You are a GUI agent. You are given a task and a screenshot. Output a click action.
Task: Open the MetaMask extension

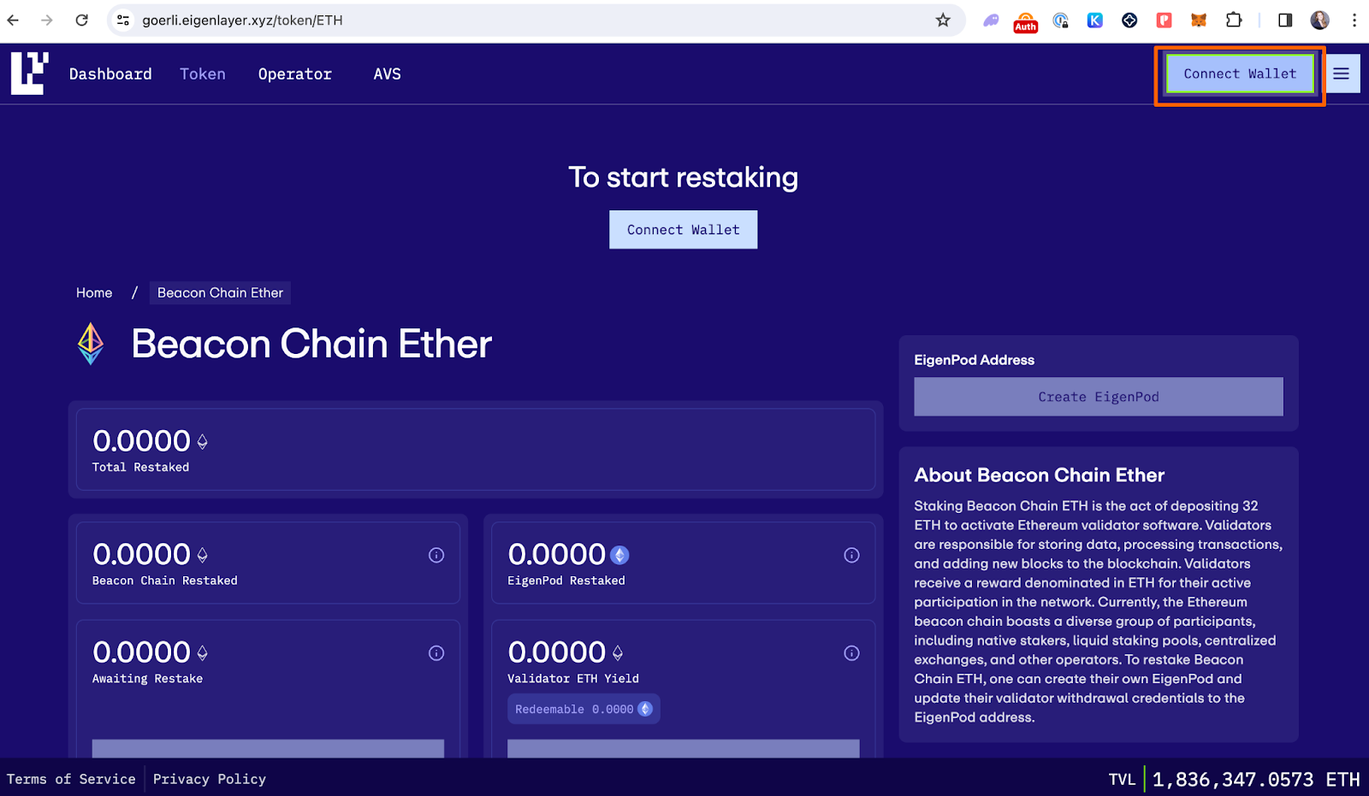click(1198, 20)
